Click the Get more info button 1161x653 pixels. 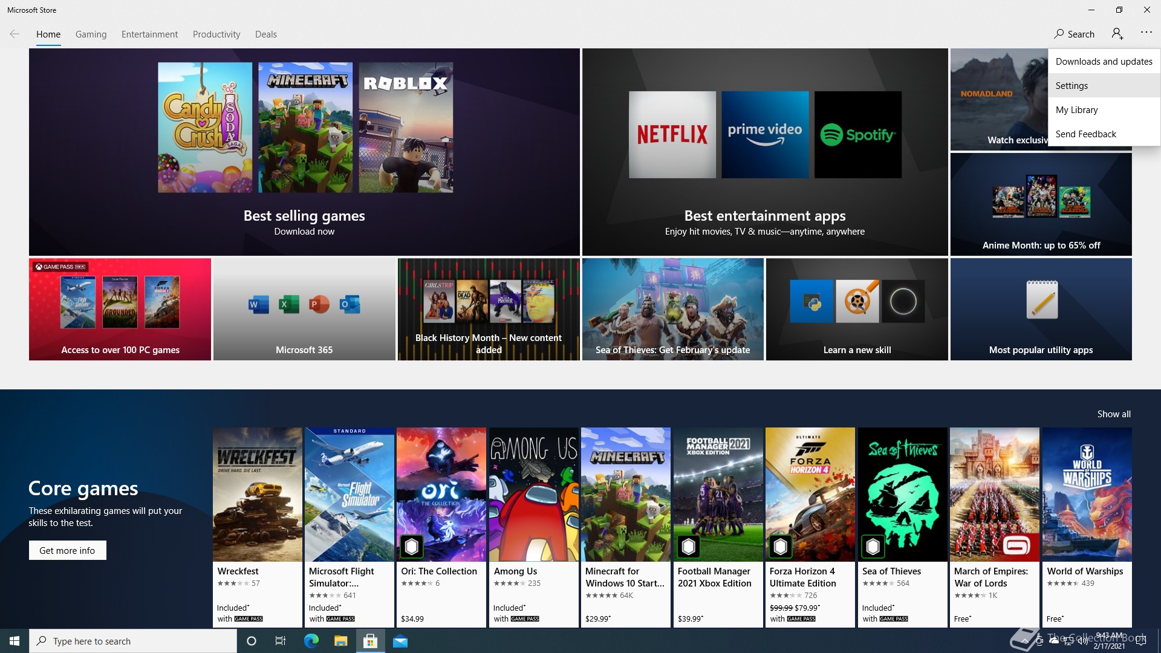point(68,550)
